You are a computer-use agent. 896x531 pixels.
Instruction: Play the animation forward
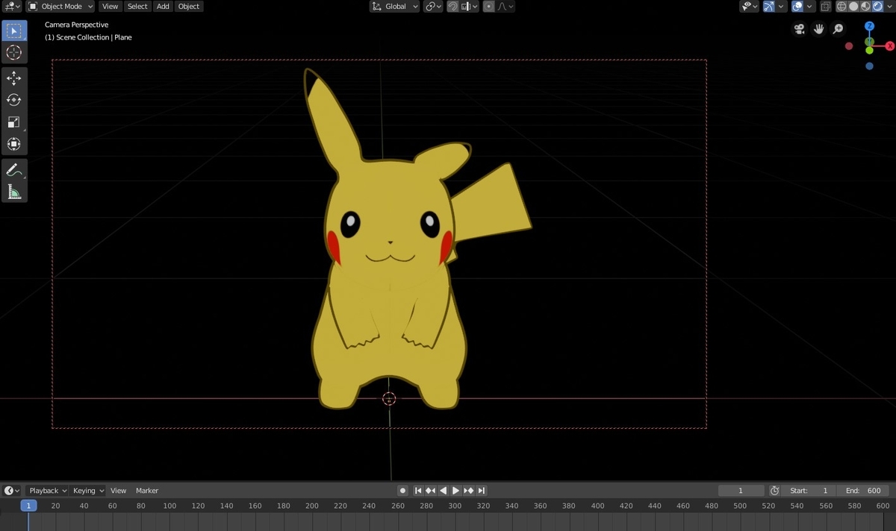[x=455, y=491]
